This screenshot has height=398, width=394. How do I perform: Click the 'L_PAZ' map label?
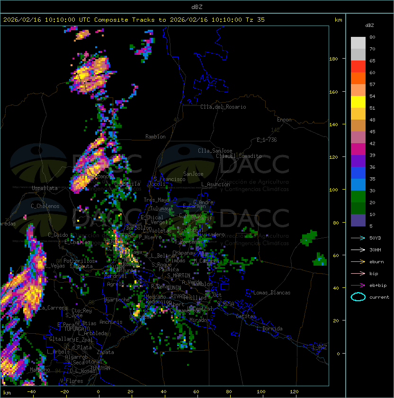coord(320,347)
